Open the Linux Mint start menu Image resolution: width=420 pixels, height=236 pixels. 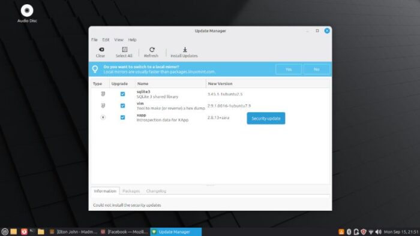tap(5, 231)
